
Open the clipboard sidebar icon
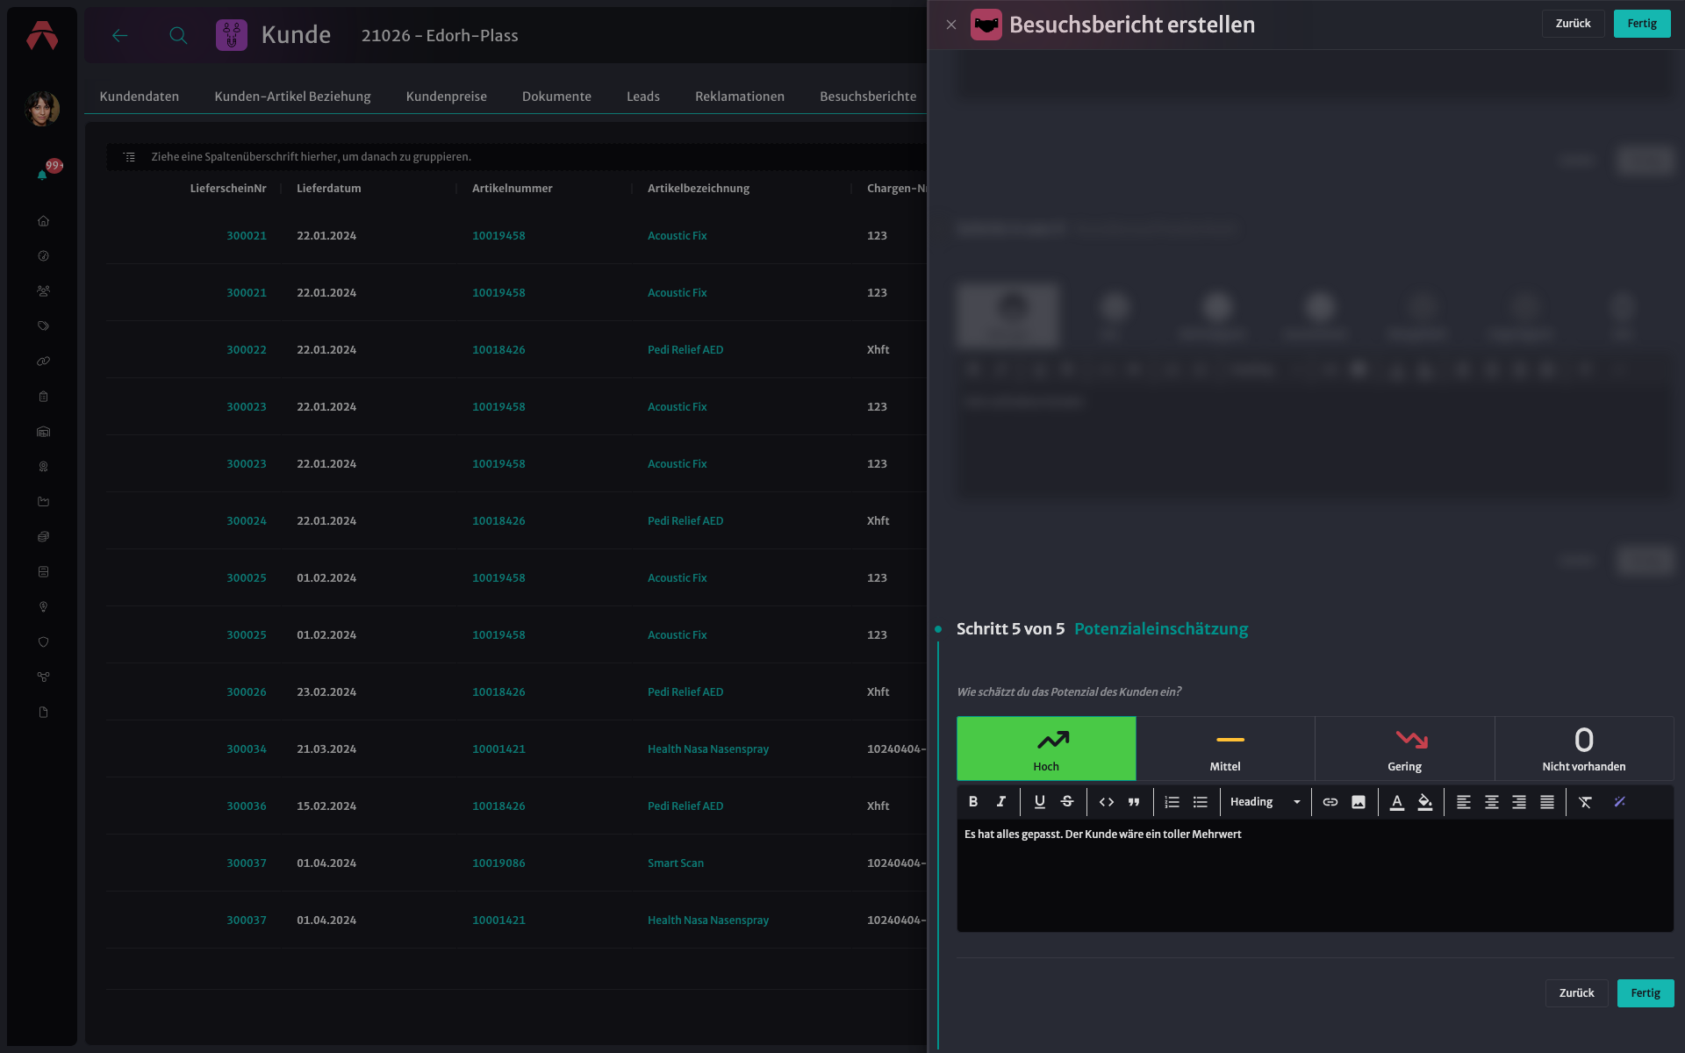(43, 397)
